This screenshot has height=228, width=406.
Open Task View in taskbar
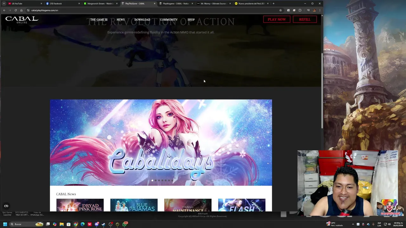(48, 224)
